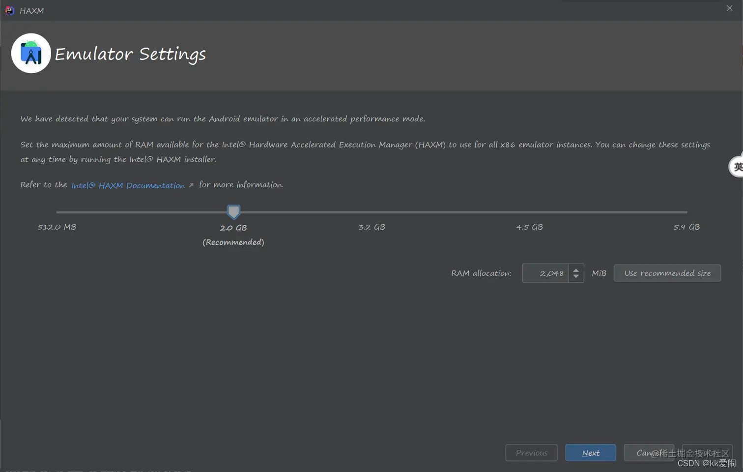Focus the RAM allocation value field
The height and width of the screenshot is (472, 743).
click(545, 273)
